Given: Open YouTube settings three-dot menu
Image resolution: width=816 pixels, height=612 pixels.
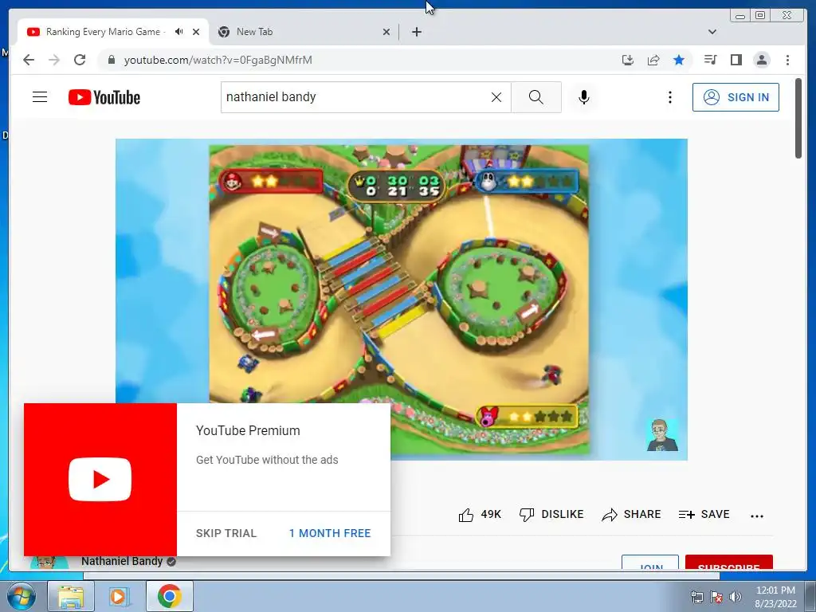Looking at the screenshot, I should pos(669,97).
